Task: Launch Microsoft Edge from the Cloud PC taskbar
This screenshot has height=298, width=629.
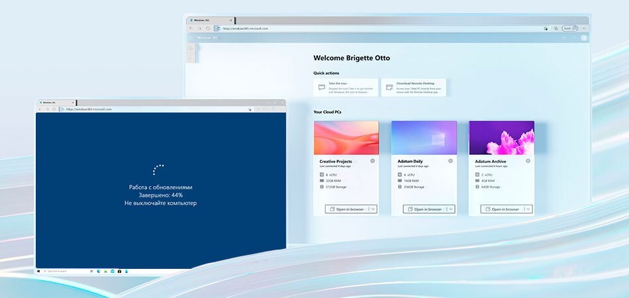Action: tap(99, 271)
